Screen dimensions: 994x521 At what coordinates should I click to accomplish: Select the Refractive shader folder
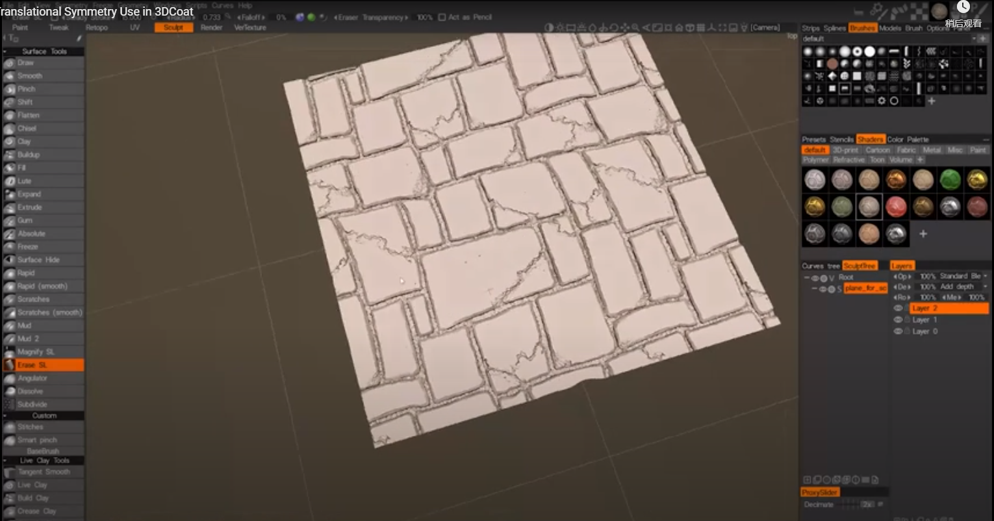pyautogui.click(x=848, y=160)
